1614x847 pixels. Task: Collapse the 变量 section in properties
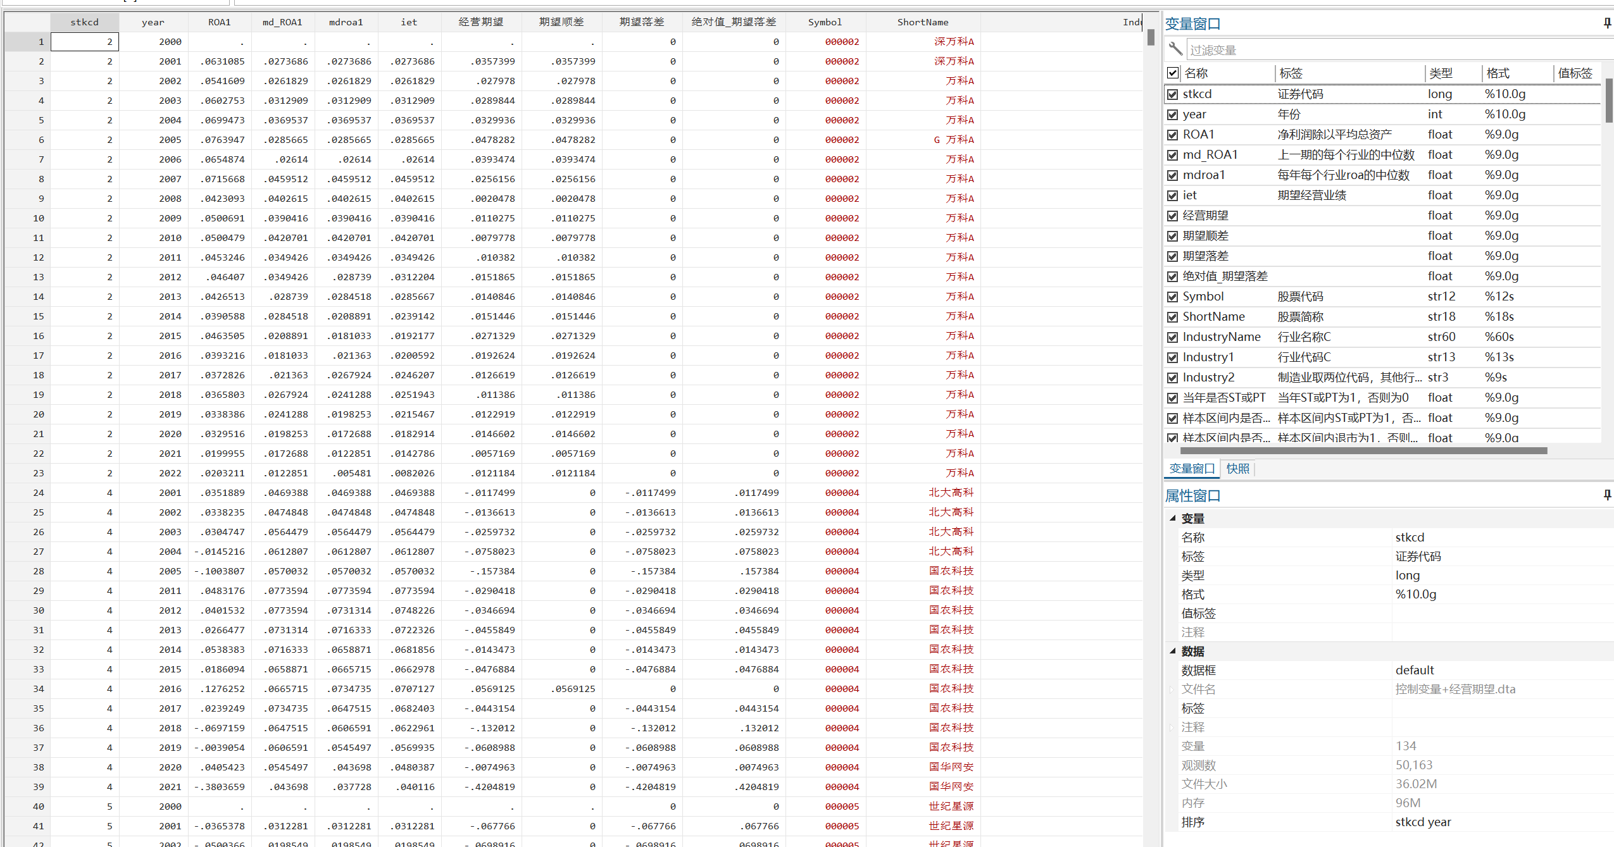pyautogui.click(x=1173, y=518)
